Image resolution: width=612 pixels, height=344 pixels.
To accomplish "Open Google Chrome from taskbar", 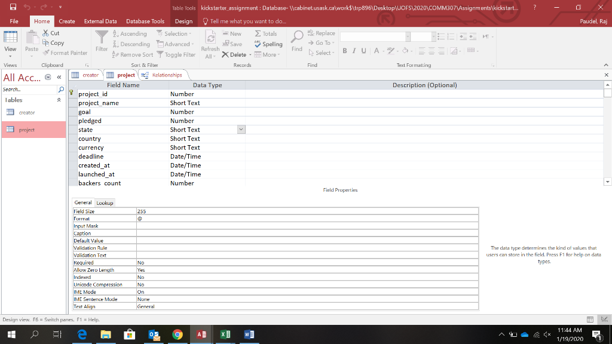I will tap(178, 334).
